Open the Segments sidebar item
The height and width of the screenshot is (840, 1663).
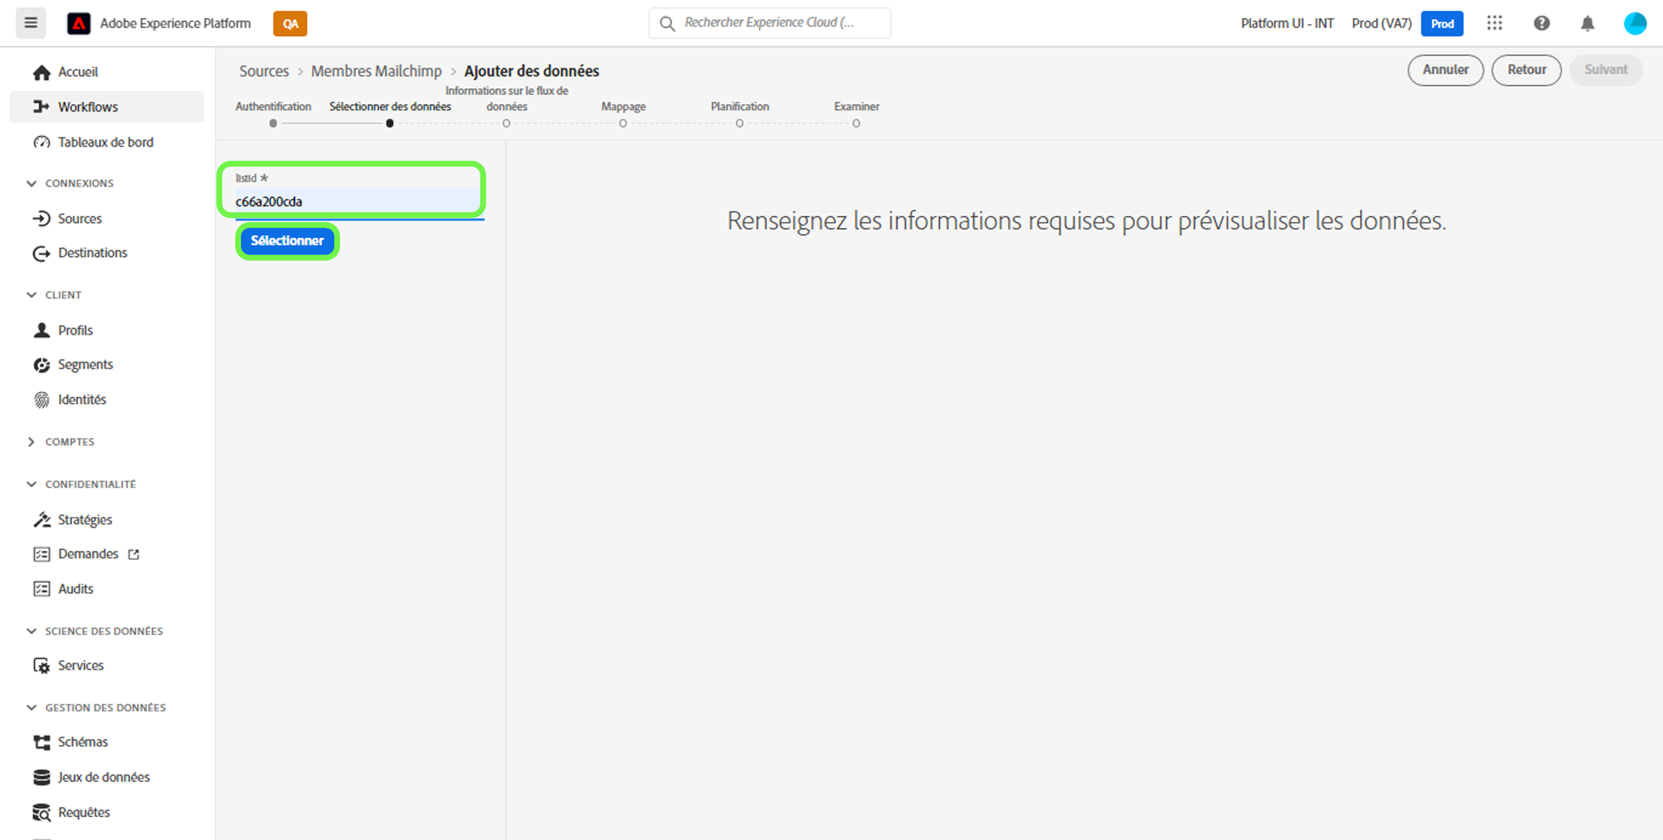[x=85, y=365]
